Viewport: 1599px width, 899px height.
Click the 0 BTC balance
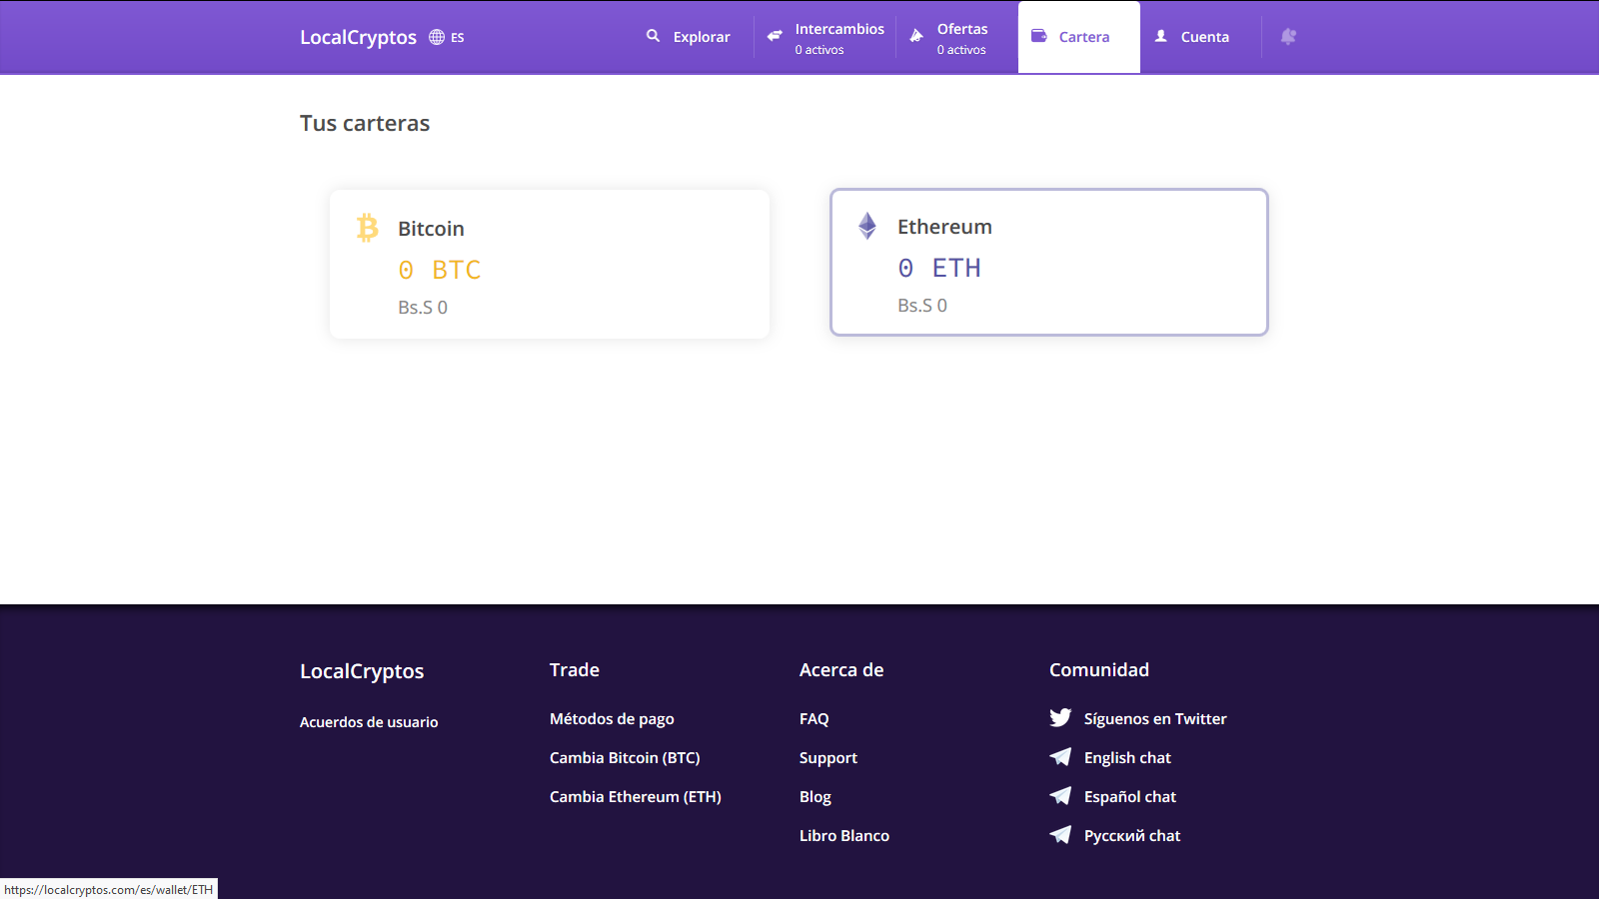440,270
